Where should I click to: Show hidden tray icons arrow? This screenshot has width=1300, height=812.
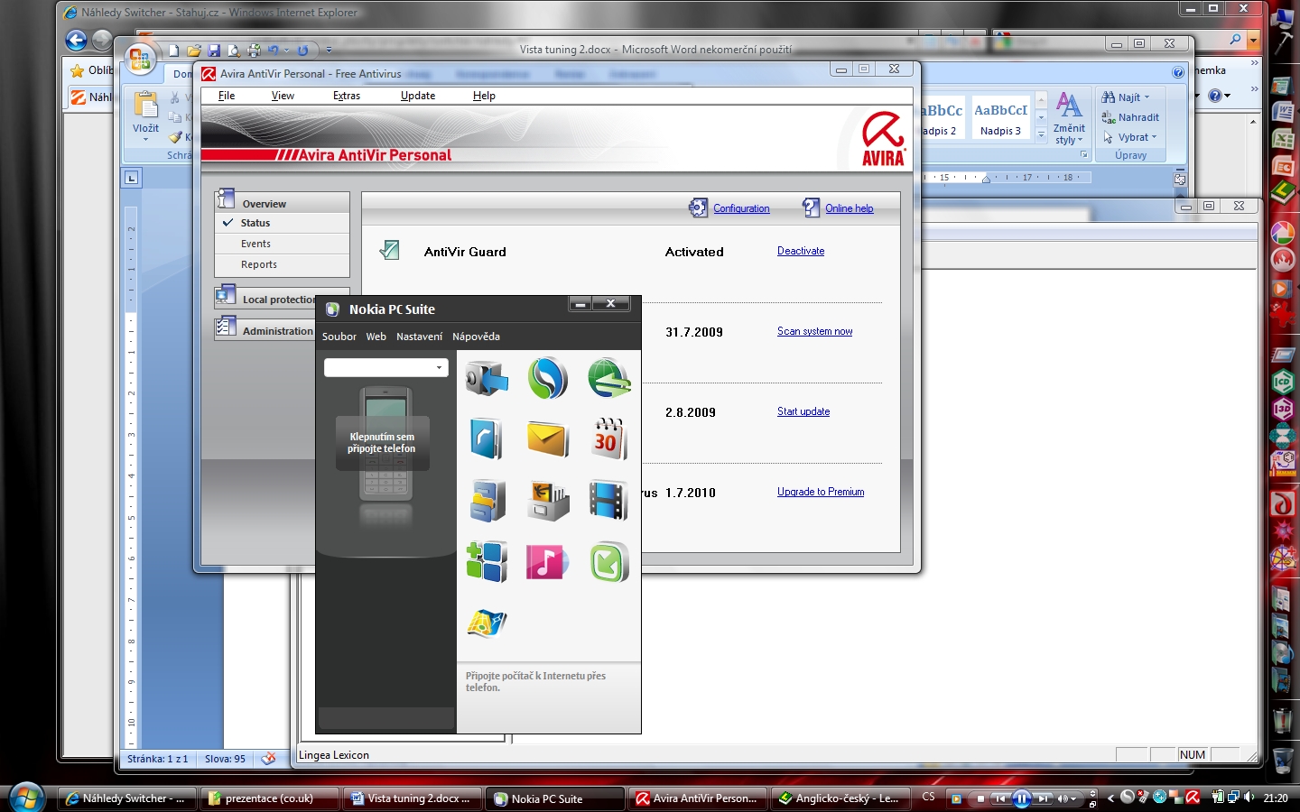1110,798
